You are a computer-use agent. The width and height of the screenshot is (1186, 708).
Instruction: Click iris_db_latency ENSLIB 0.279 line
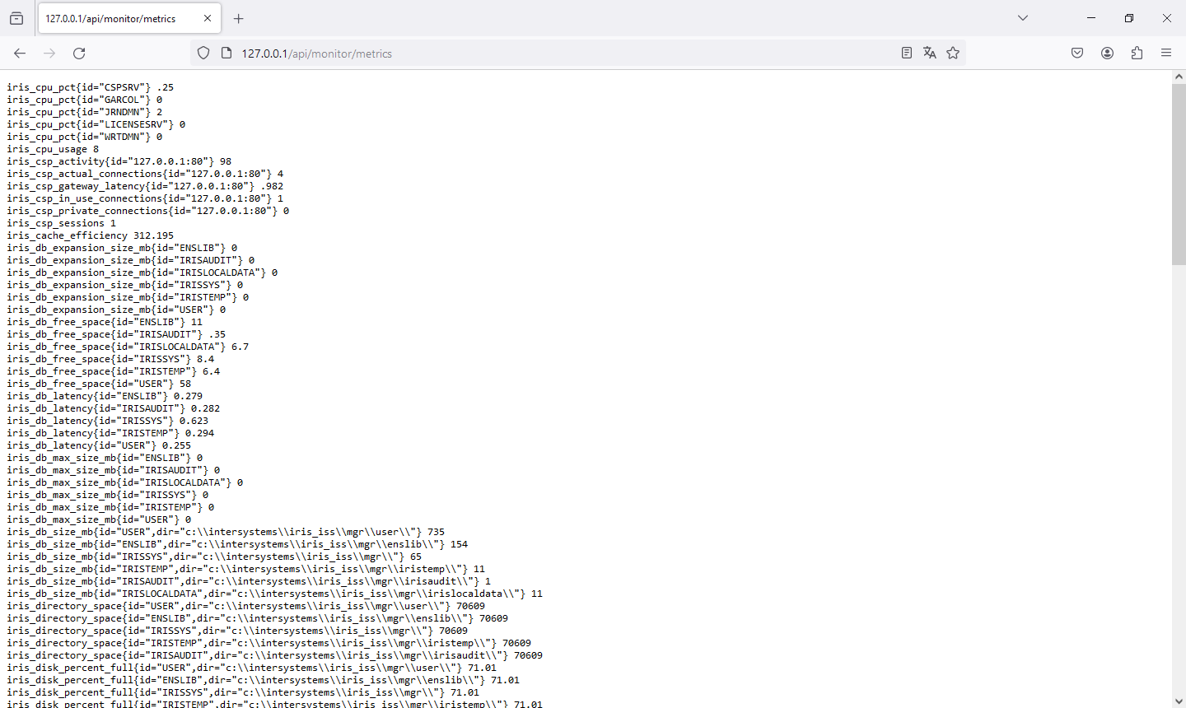[x=105, y=396]
